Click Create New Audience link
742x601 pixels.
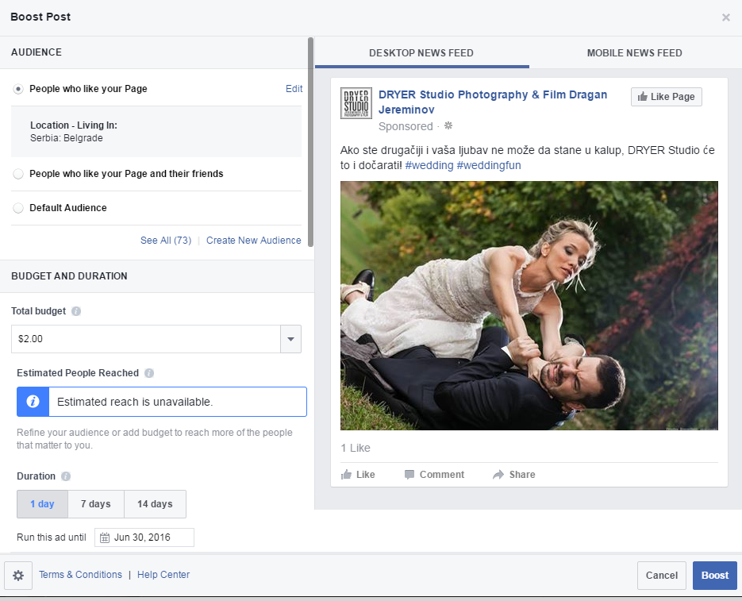(x=254, y=240)
